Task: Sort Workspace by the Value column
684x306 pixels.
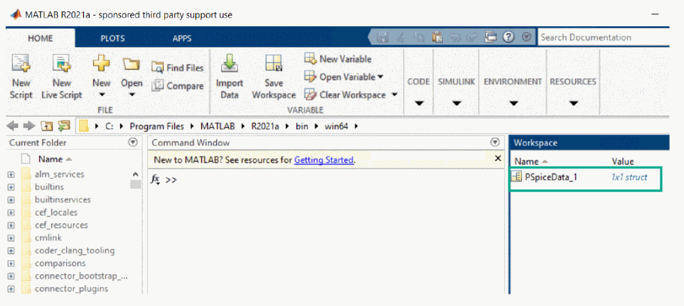Action: (623, 162)
